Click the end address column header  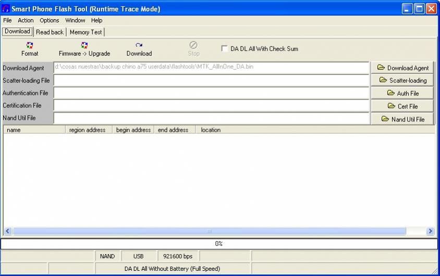[x=175, y=130]
